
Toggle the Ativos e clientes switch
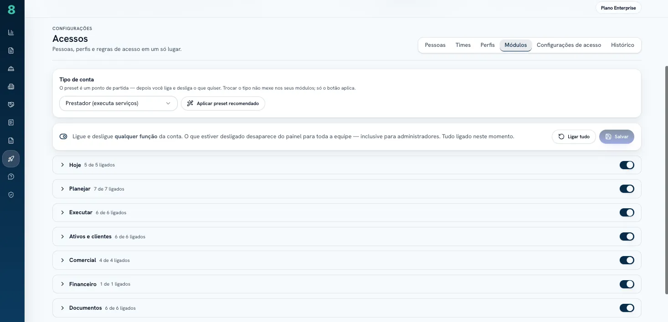click(x=627, y=236)
